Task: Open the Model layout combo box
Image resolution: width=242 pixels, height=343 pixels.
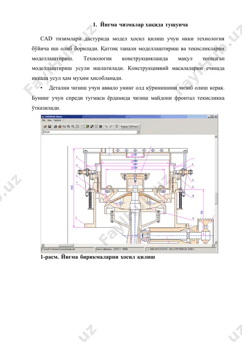Action: [91, 132]
